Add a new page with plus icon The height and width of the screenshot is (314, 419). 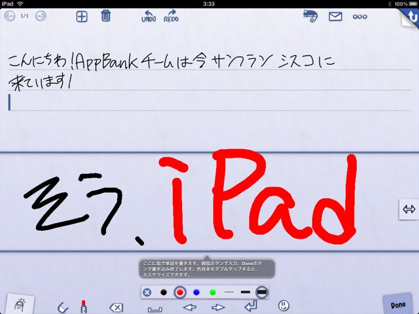(x=82, y=16)
